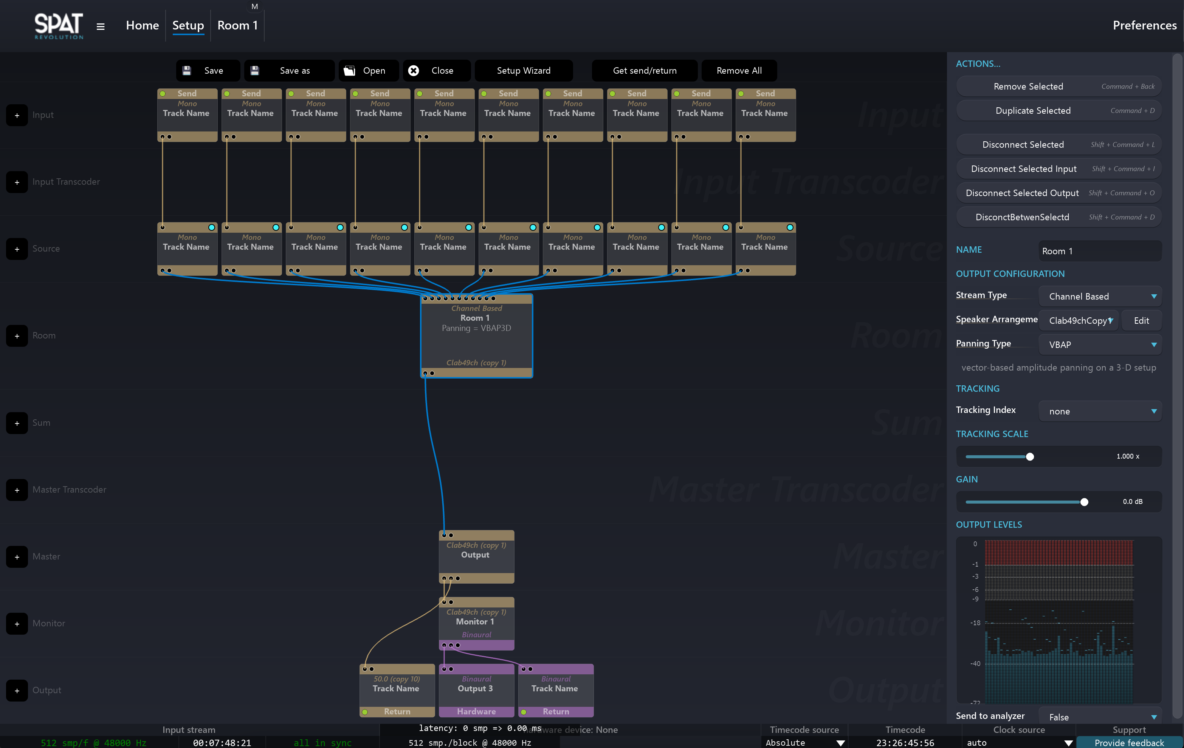Screen dimensions: 1184x748
Task: Toggle the green indicator on last Send node
Action: tap(741, 93)
